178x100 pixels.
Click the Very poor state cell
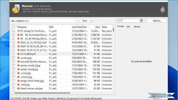pyautogui.click(x=107, y=31)
